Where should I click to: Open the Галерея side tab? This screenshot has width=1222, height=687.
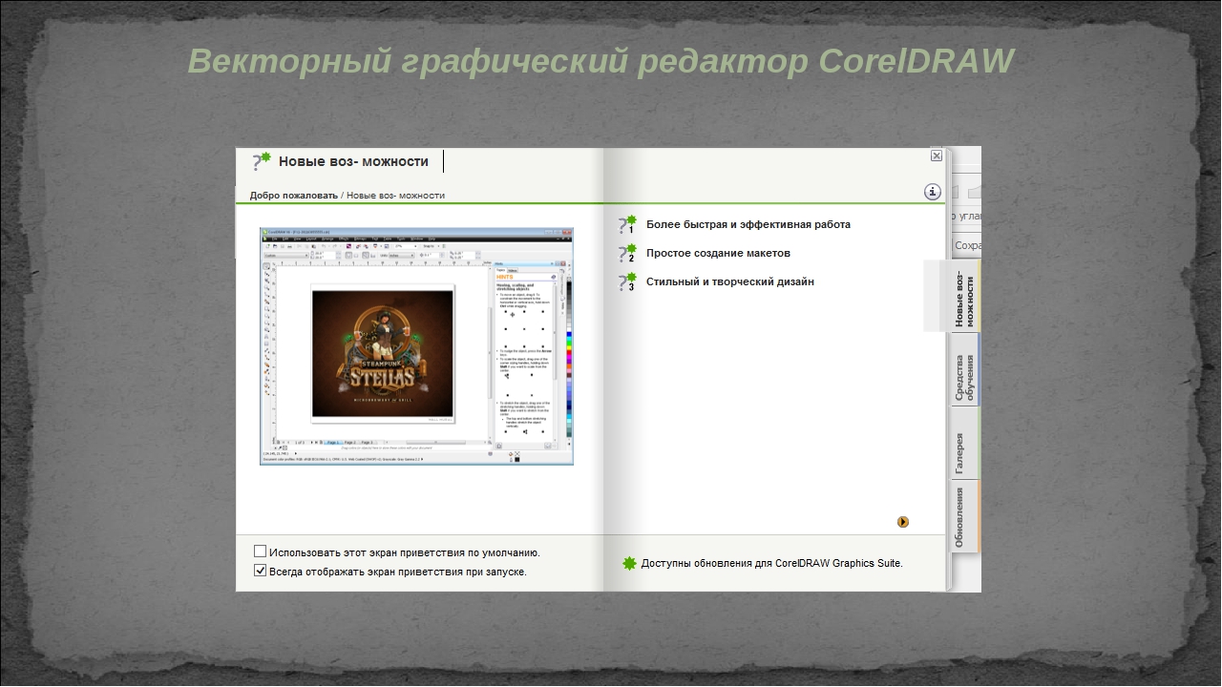(965, 444)
